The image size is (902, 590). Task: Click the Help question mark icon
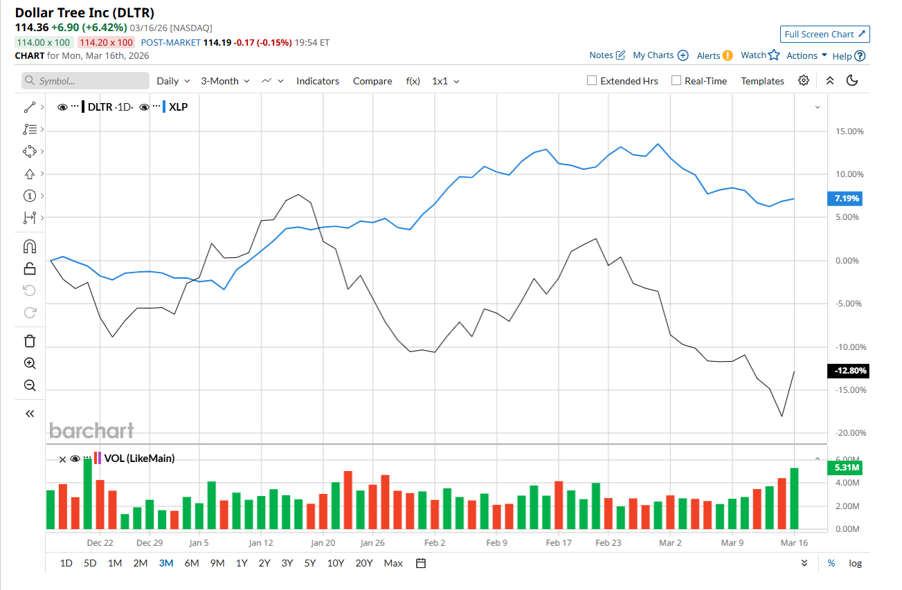pyautogui.click(x=860, y=56)
